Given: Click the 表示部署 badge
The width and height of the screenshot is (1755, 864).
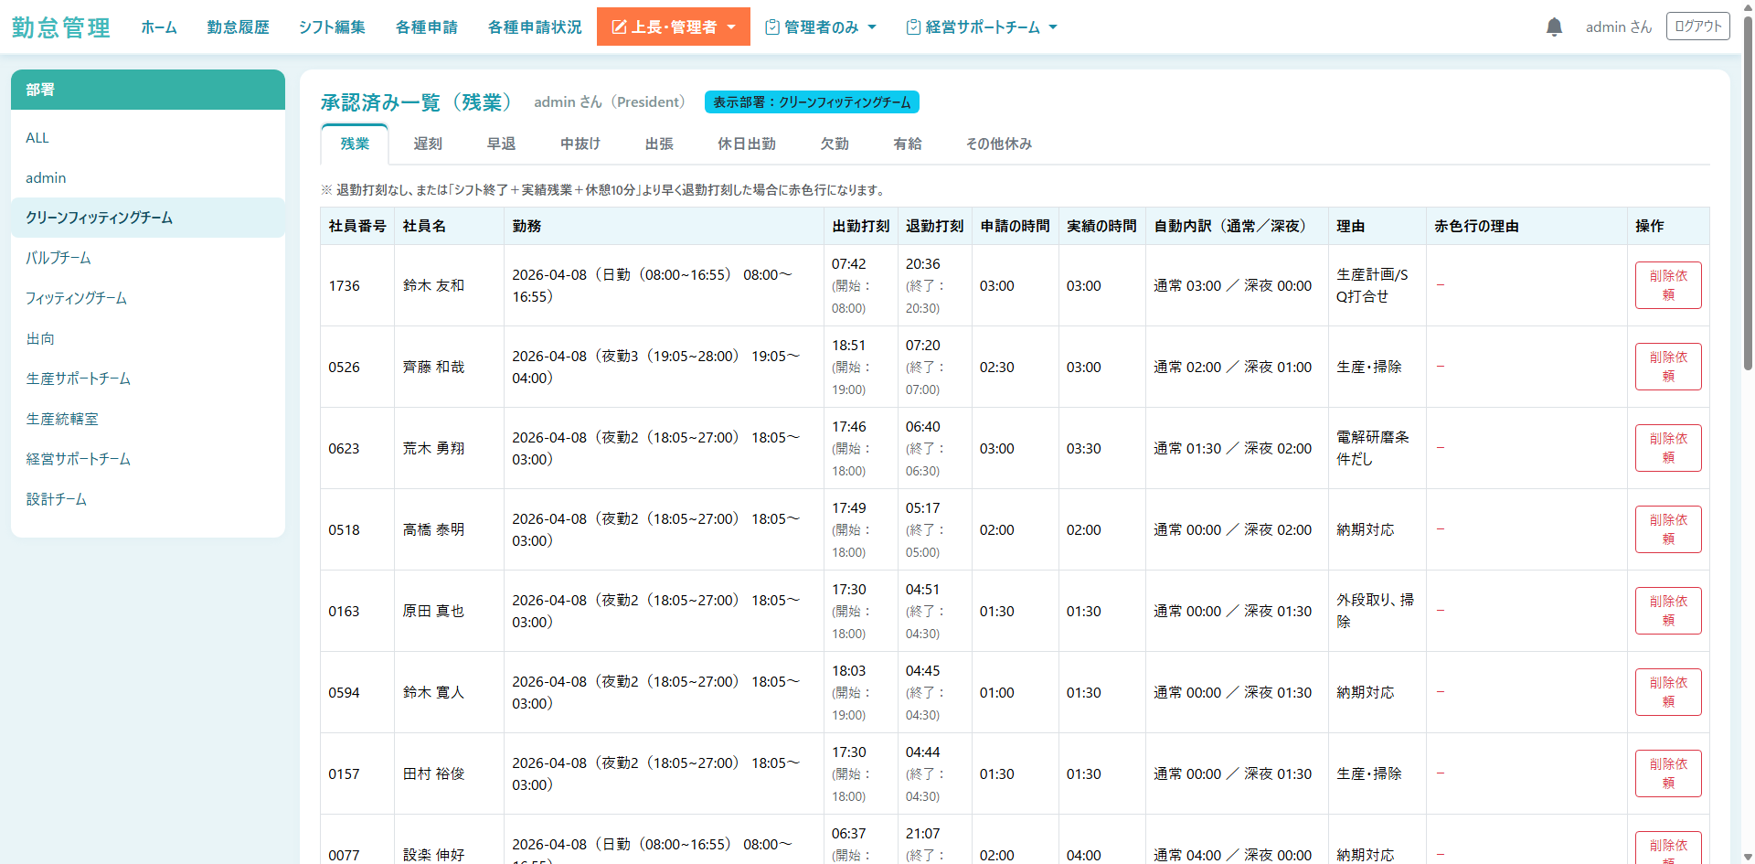Looking at the screenshot, I should (812, 102).
